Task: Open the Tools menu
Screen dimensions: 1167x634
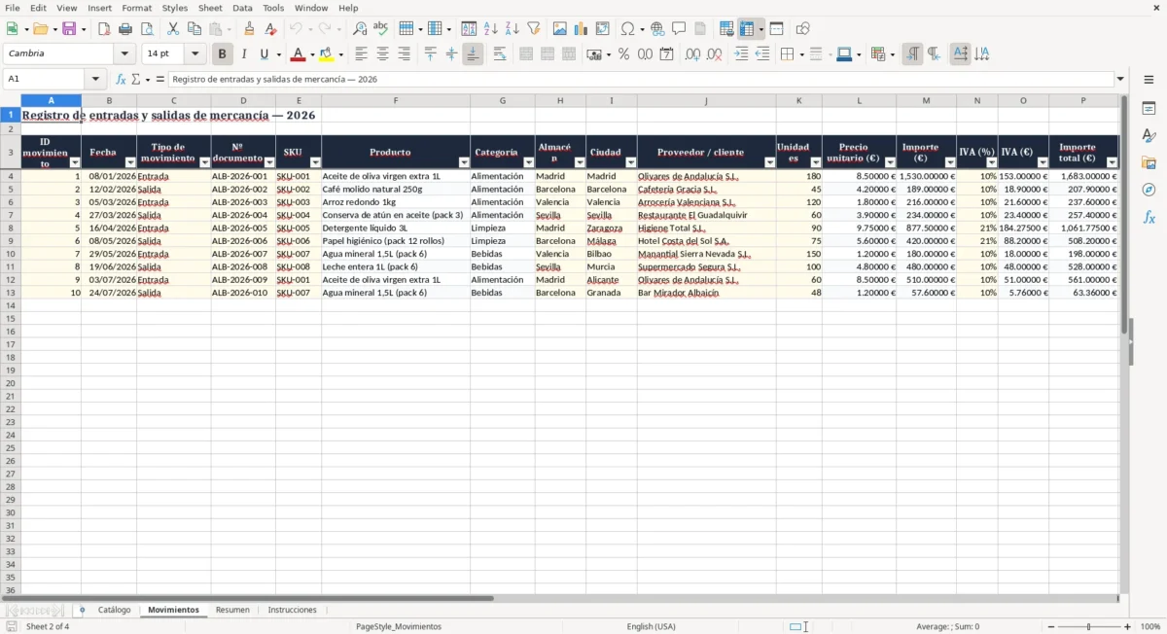Action: tap(273, 8)
